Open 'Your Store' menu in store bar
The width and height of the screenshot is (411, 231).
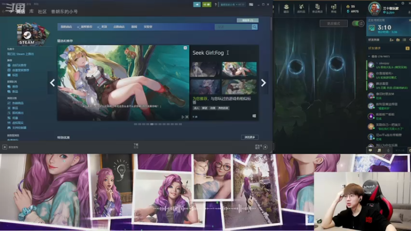pyautogui.click(x=66, y=27)
